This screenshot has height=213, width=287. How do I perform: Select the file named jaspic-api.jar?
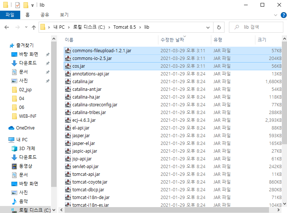click(x=85, y=151)
